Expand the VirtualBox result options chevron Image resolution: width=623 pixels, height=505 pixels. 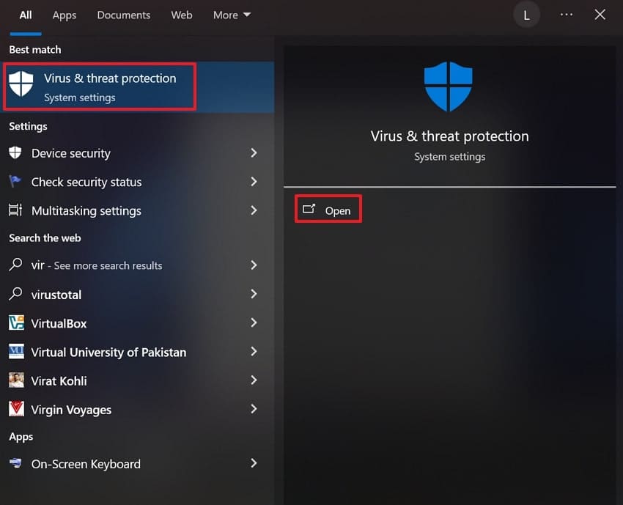pyautogui.click(x=254, y=323)
